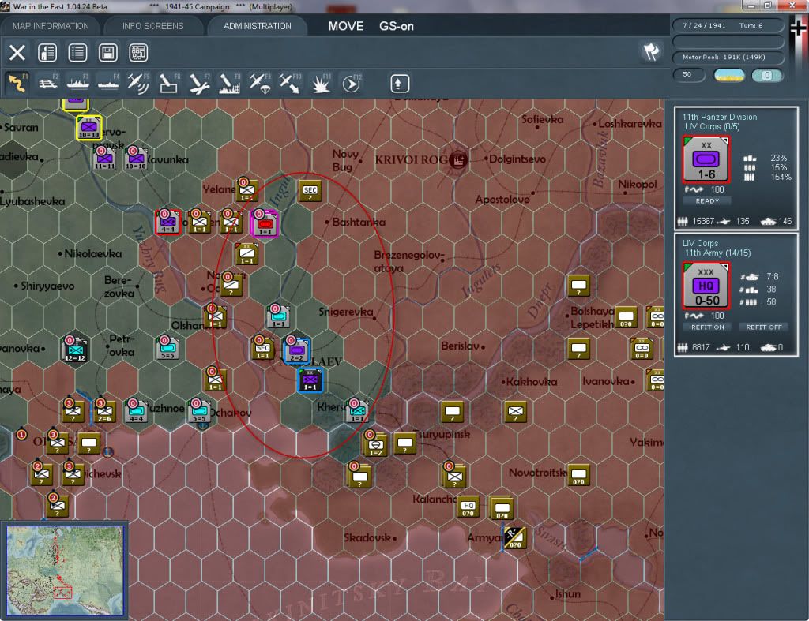Click the circular arrow F12 icon

tap(351, 83)
